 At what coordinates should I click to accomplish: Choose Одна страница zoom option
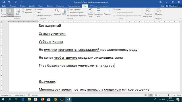[x=74, y=9]
